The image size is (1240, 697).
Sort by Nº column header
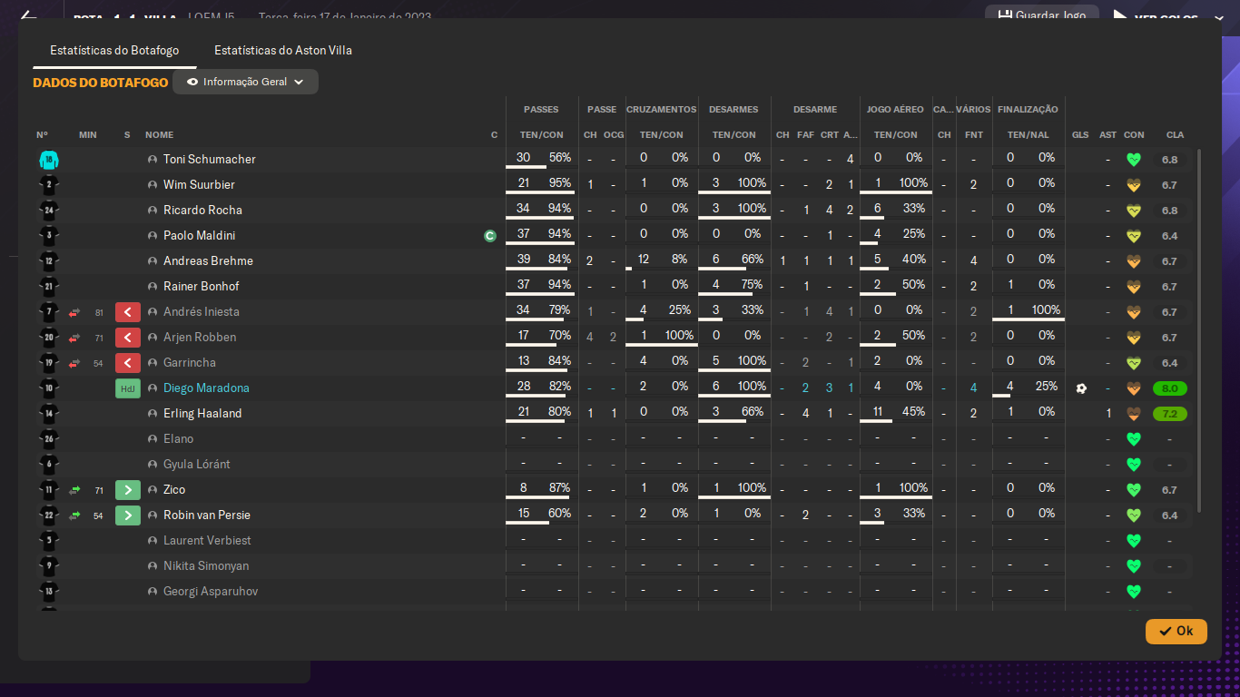point(43,135)
